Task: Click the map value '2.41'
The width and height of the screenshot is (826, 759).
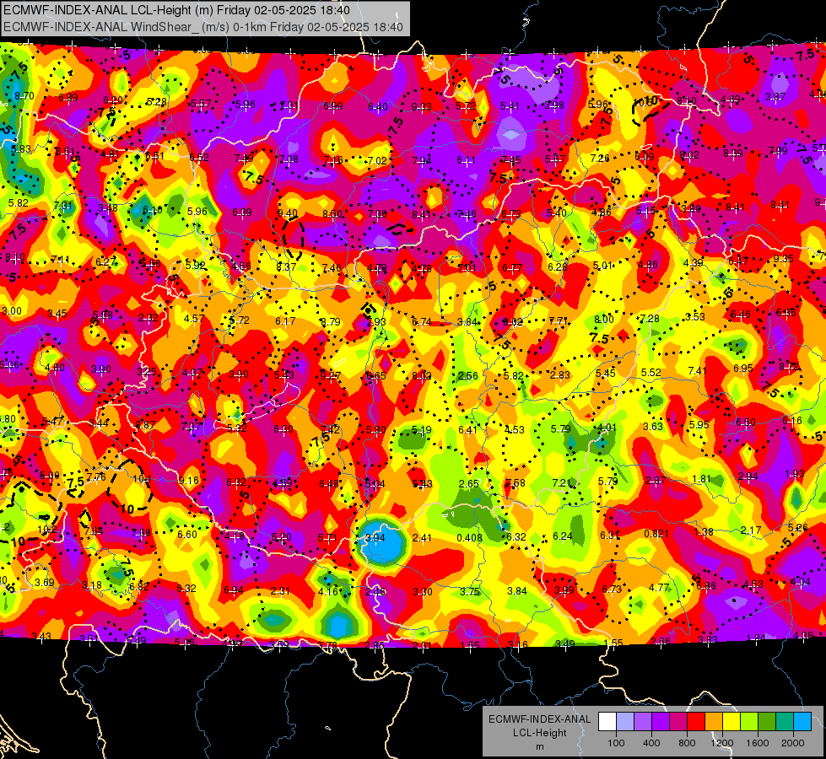Action: 422,538
